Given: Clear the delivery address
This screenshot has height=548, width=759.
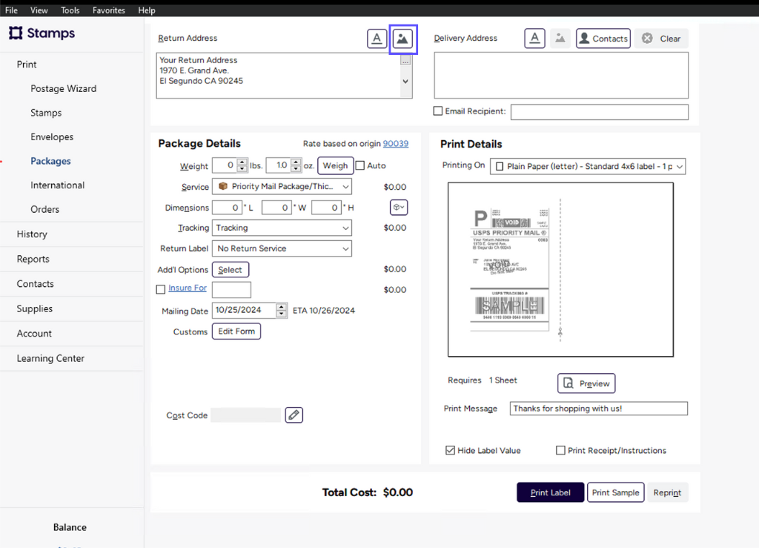Looking at the screenshot, I should [660, 38].
